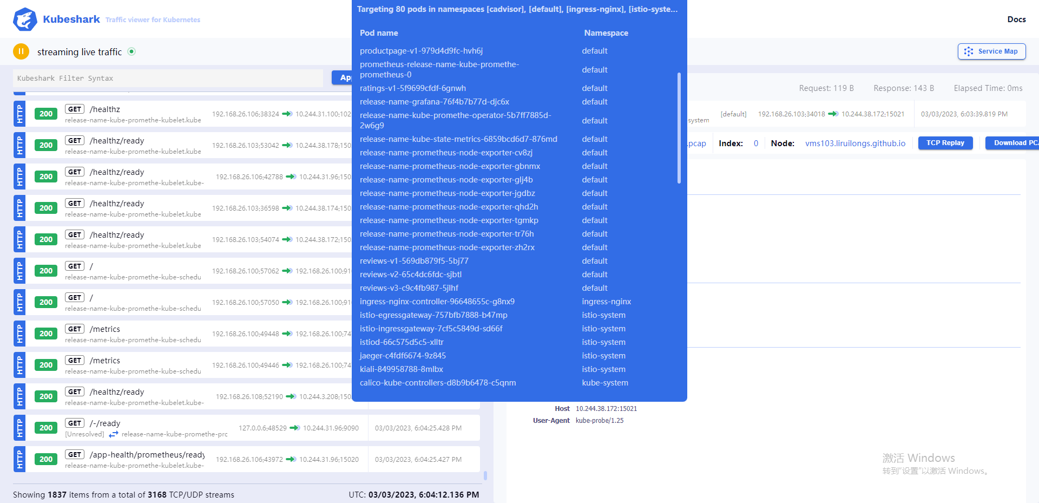Screen dimensions: 1039x503
Task: Select pod kiali-849958788-8mlbx
Action: 402,369
